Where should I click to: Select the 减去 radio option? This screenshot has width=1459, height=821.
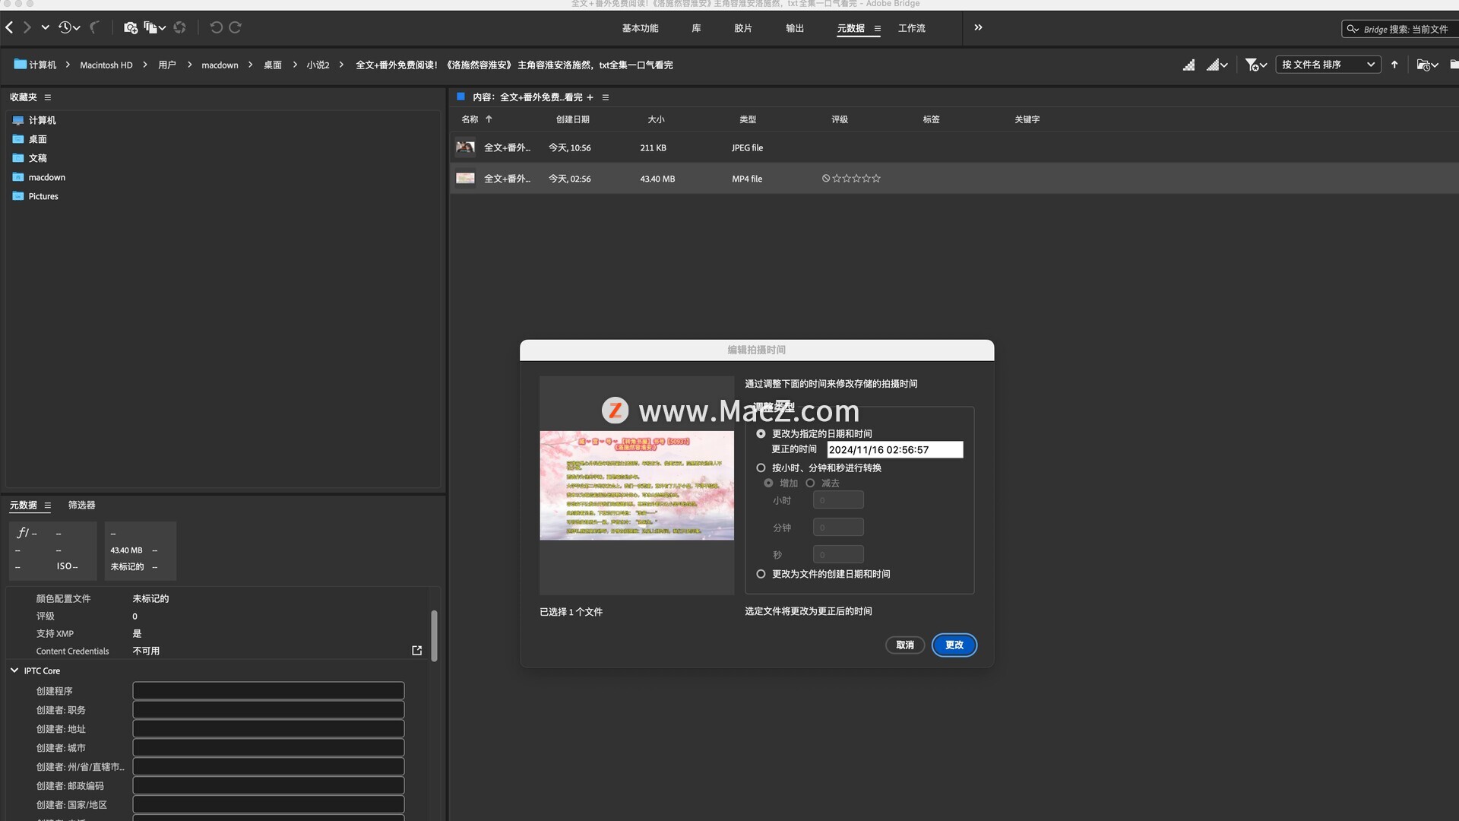click(x=810, y=483)
